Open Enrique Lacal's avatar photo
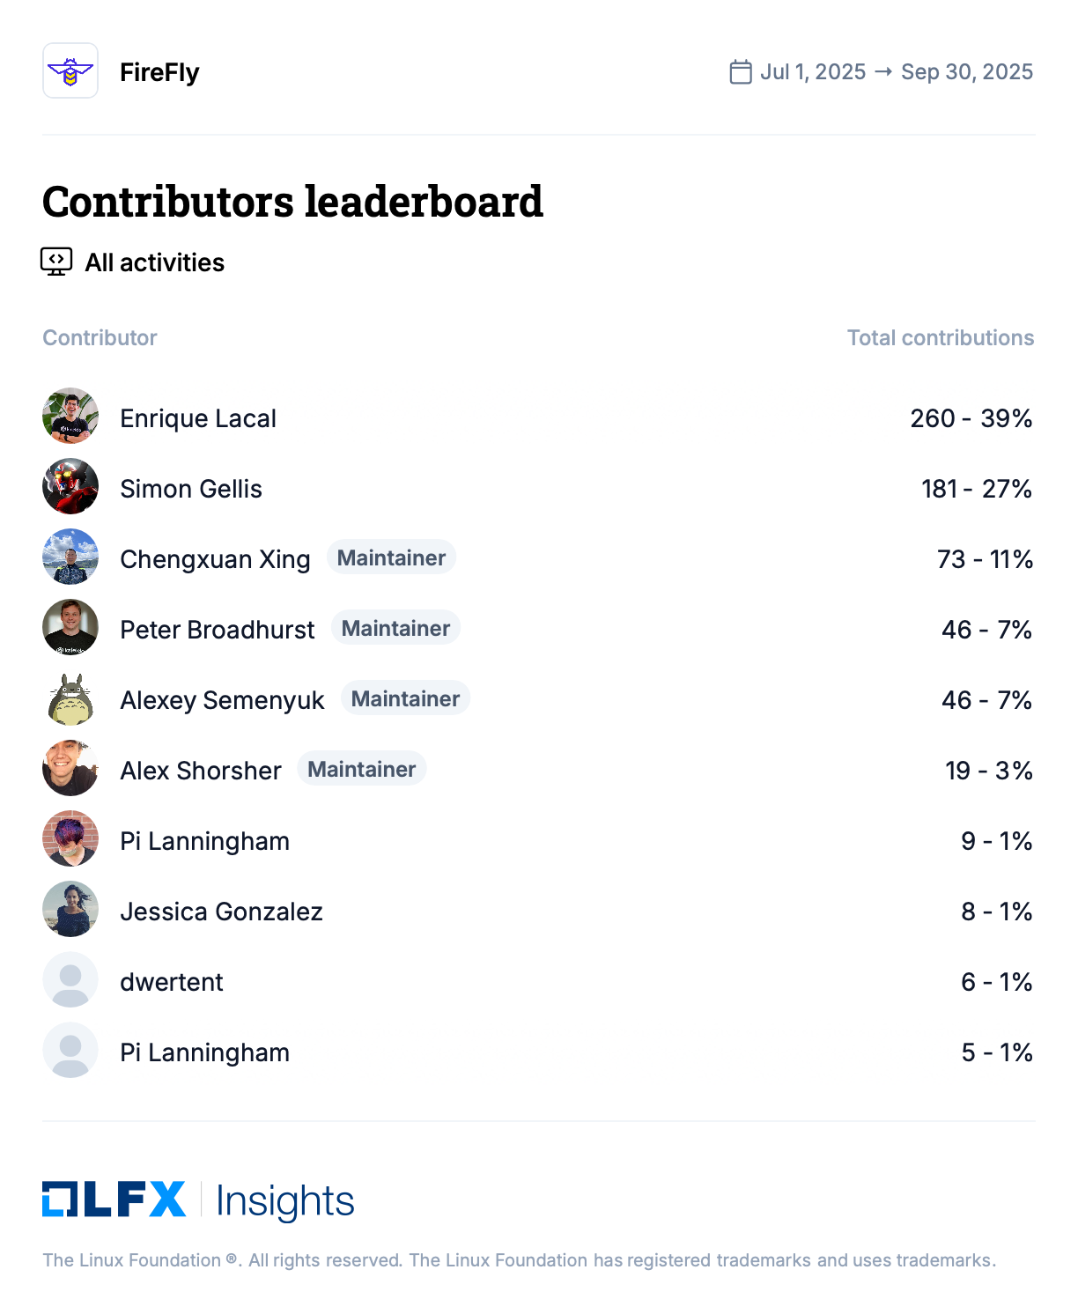 pos(70,416)
